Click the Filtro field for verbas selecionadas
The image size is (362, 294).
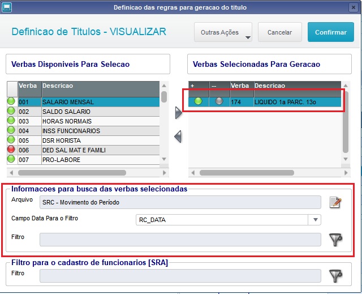(x=180, y=240)
